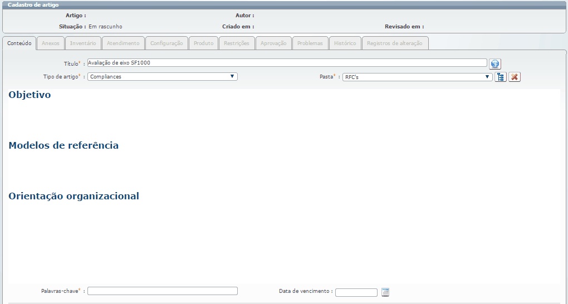The image size is (568, 304).
Task: Show the Histórico tab
Action: point(345,43)
